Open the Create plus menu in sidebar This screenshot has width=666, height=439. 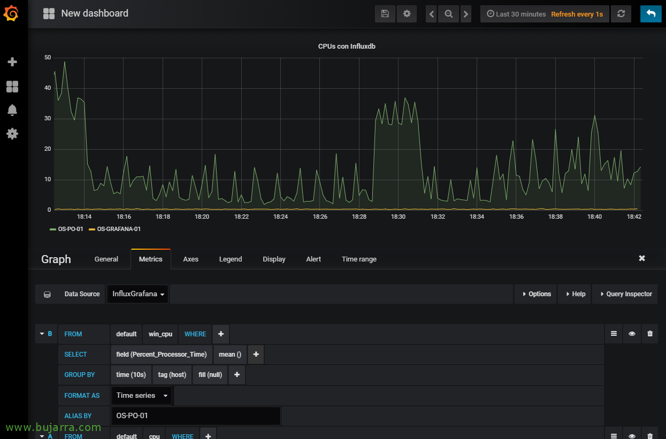[12, 62]
